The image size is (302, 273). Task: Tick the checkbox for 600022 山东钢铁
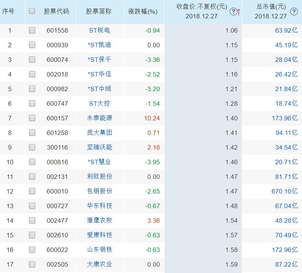pos(32,249)
